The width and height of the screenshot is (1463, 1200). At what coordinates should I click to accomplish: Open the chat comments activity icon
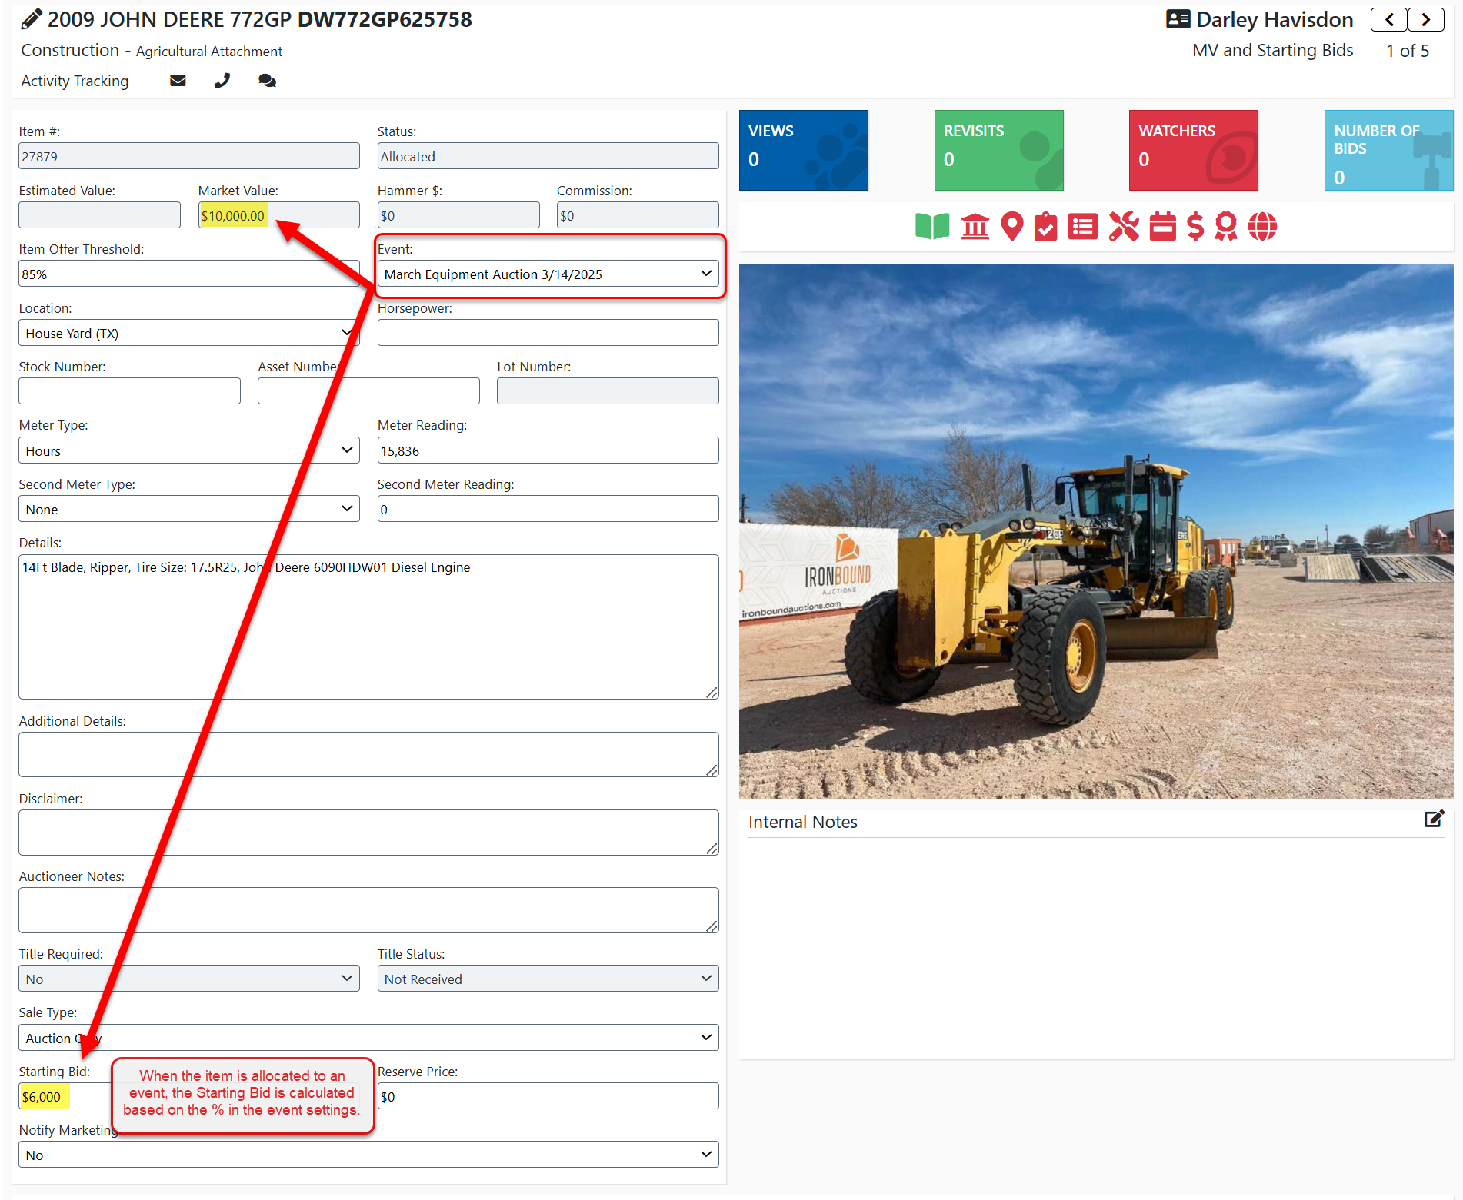tap(267, 81)
